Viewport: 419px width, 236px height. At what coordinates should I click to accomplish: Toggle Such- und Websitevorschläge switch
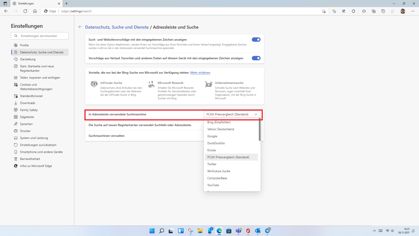[x=256, y=40]
